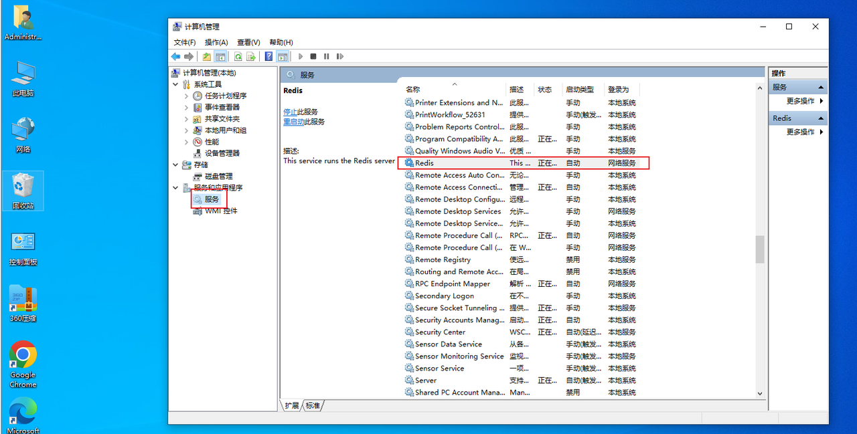Image resolution: width=857 pixels, height=434 pixels.
Task: Select 磁盘管理 in the tree
Action: [218, 177]
